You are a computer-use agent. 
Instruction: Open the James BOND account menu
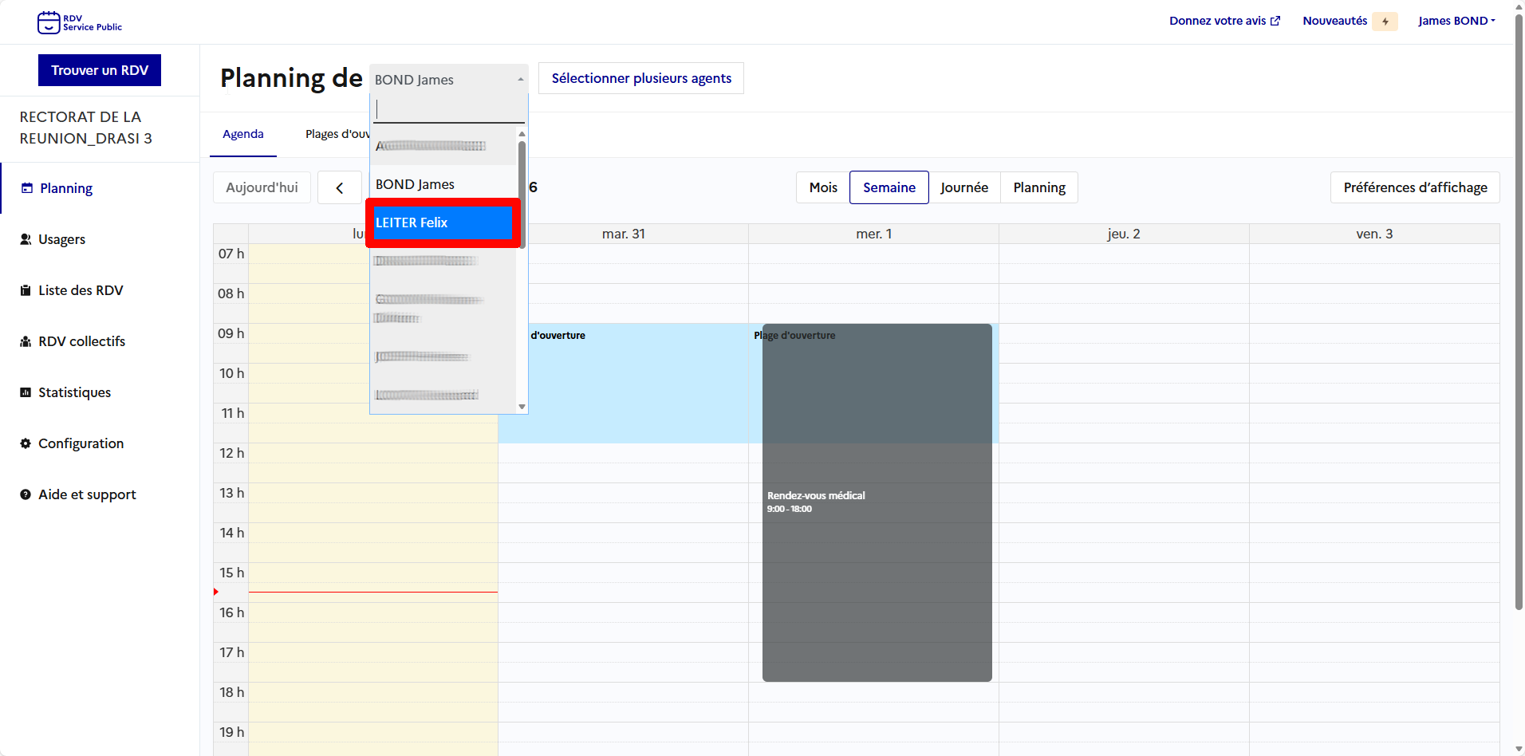(x=1456, y=21)
